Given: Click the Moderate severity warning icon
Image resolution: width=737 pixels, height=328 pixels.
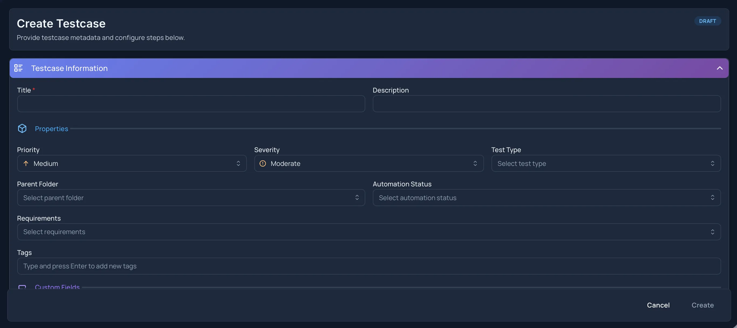Looking at the screenshot, I should click(x=263, y=163).
